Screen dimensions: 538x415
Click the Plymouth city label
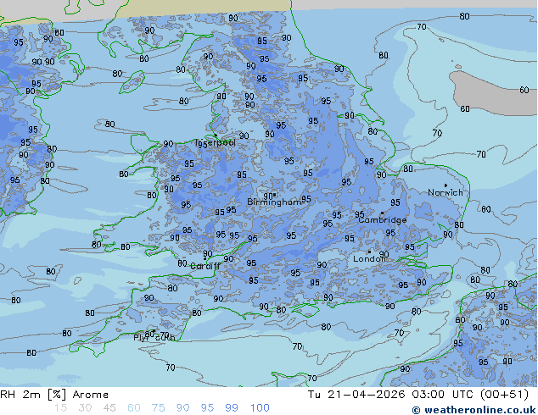point(154,338)
